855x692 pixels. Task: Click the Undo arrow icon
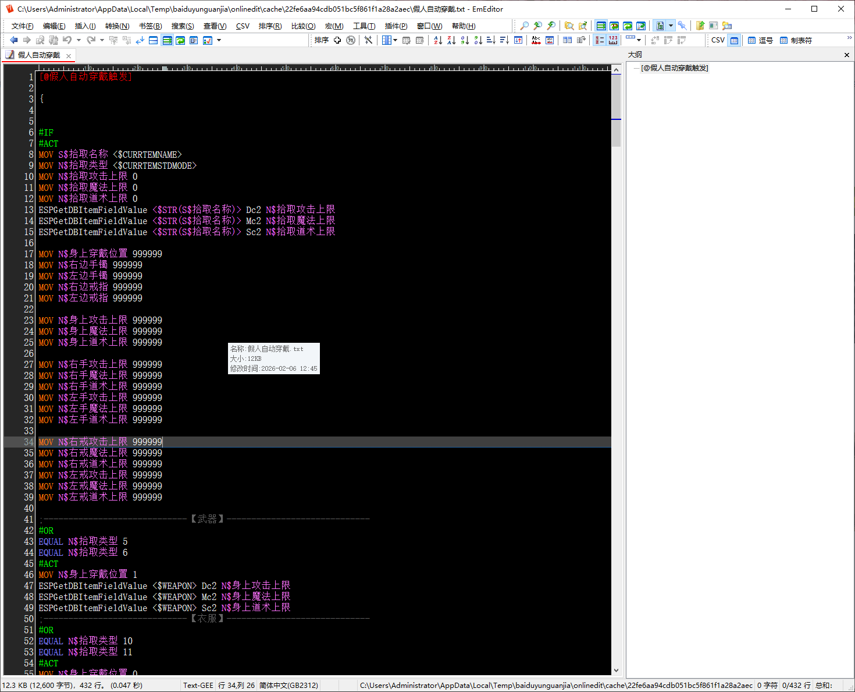click(x=67, y=40)
